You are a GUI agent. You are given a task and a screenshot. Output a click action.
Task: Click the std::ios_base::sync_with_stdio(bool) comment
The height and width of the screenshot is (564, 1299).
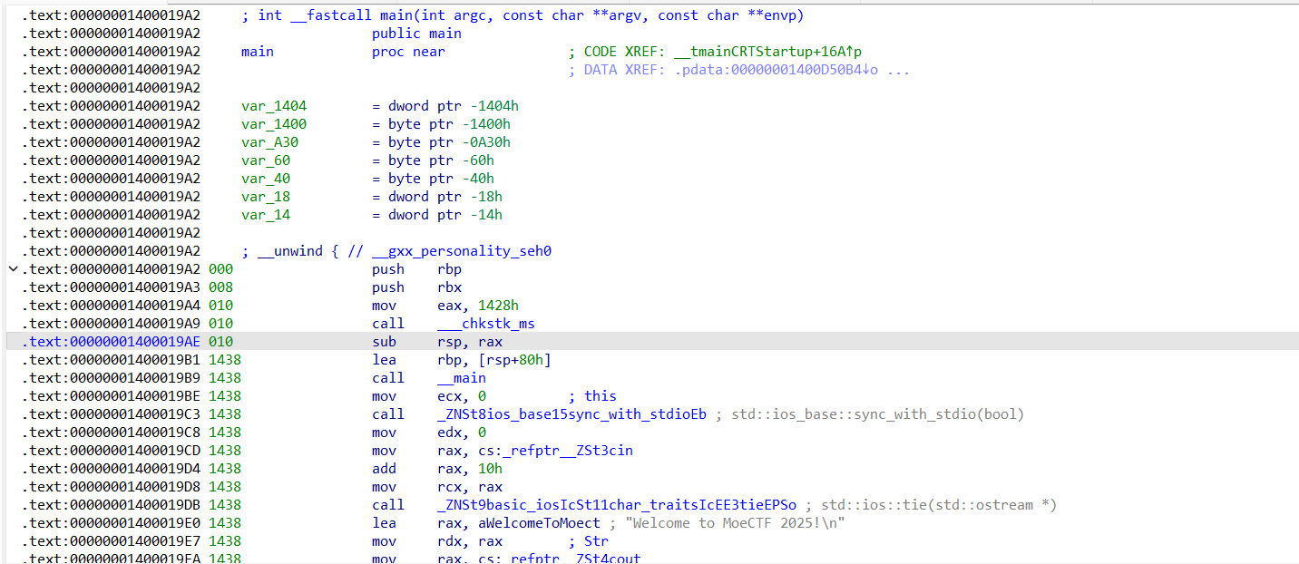[869, 414]
